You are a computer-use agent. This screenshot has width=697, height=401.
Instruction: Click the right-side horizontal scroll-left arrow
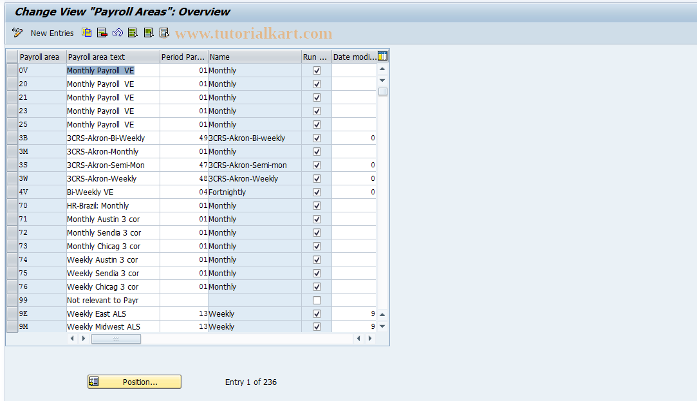[x=358, y=339]
